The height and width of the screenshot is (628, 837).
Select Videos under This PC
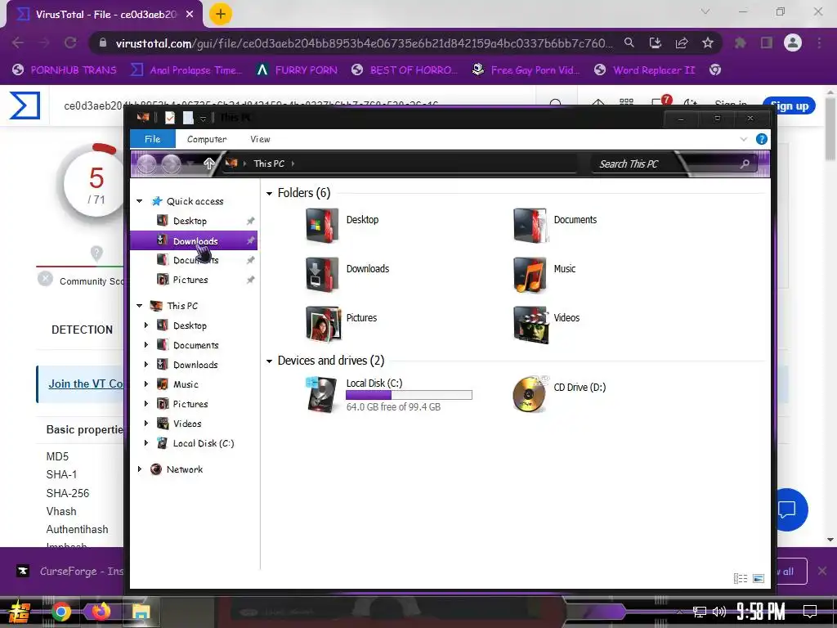click(187, 424)
